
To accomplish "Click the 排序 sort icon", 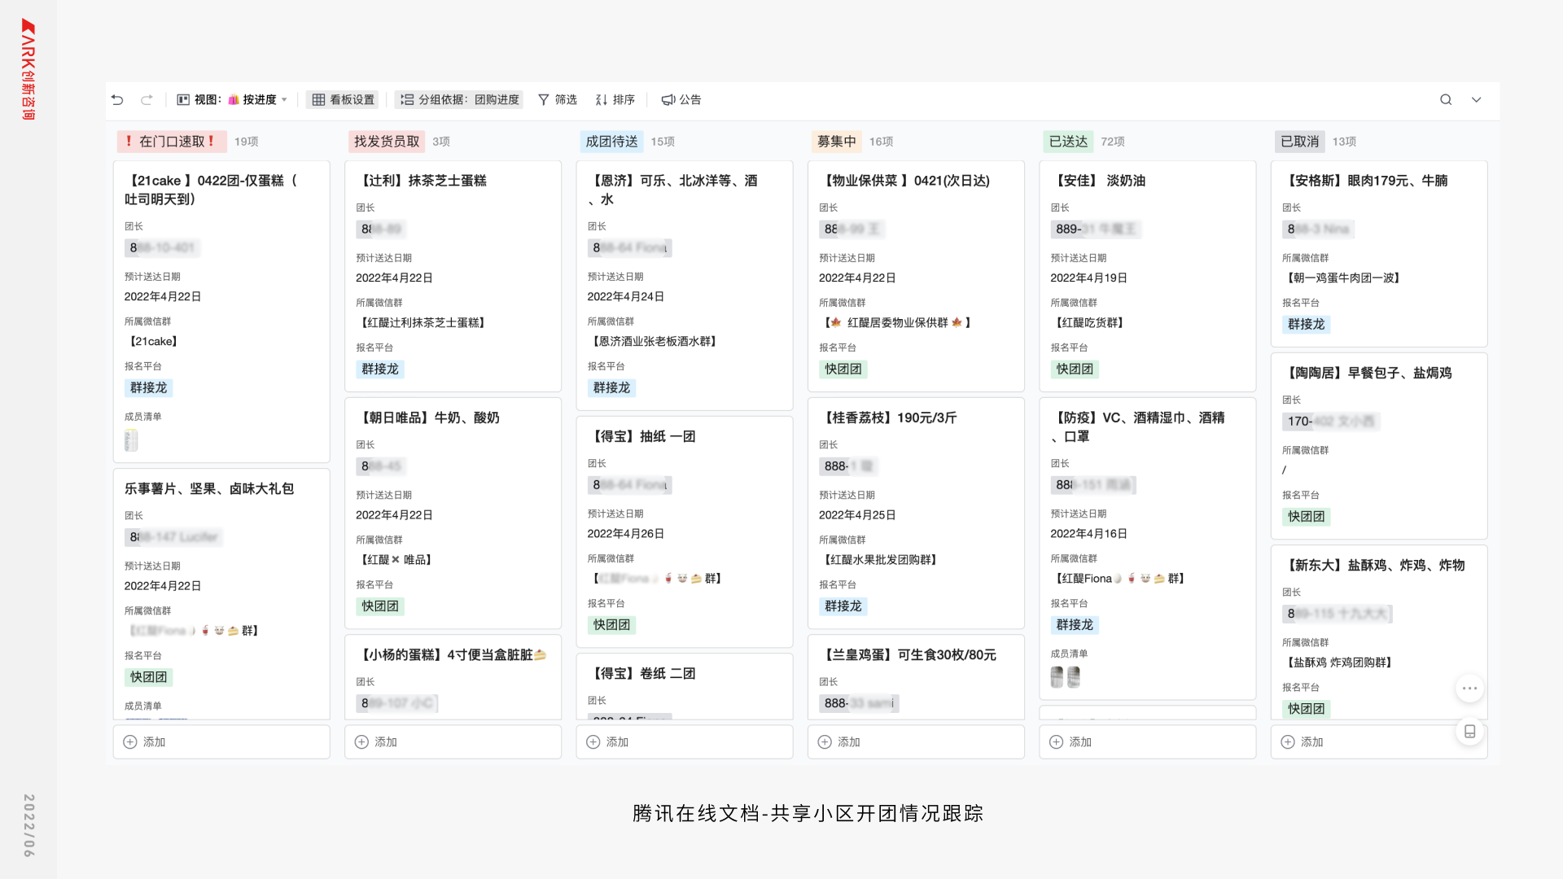I will point(602,99).
